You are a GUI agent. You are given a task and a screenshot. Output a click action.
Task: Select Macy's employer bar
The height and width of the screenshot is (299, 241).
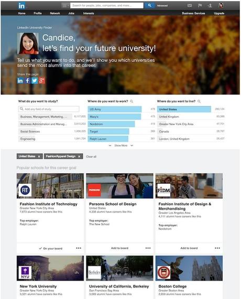(x=115, y=117)
